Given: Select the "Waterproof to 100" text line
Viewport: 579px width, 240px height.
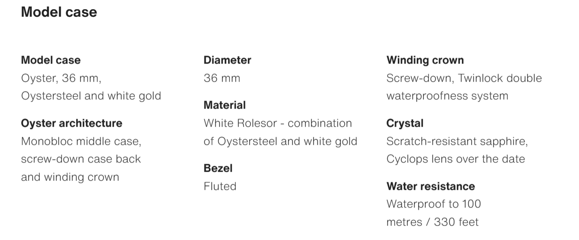Looking at the screenshot, I should pos(434,204).
